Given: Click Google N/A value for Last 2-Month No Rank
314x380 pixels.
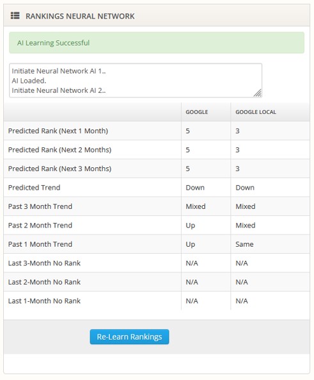Looking at the screenshot, I should click(x=192, y=282).
